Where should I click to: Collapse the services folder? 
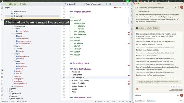pyautogui.click(x=12, y=34)
